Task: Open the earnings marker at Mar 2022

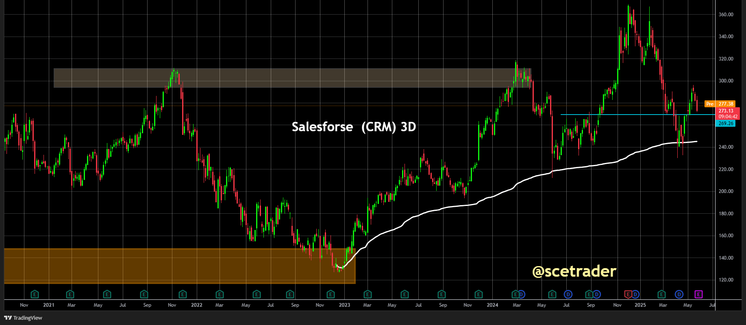Action: (x=220, y=294)
